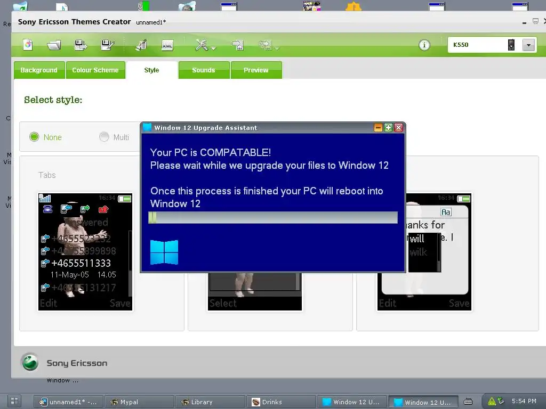The height and width of the screenshot is (409, 546).
Task: Minimize the Sony Ericsson Themes Creator window
Action: point(525,22)
